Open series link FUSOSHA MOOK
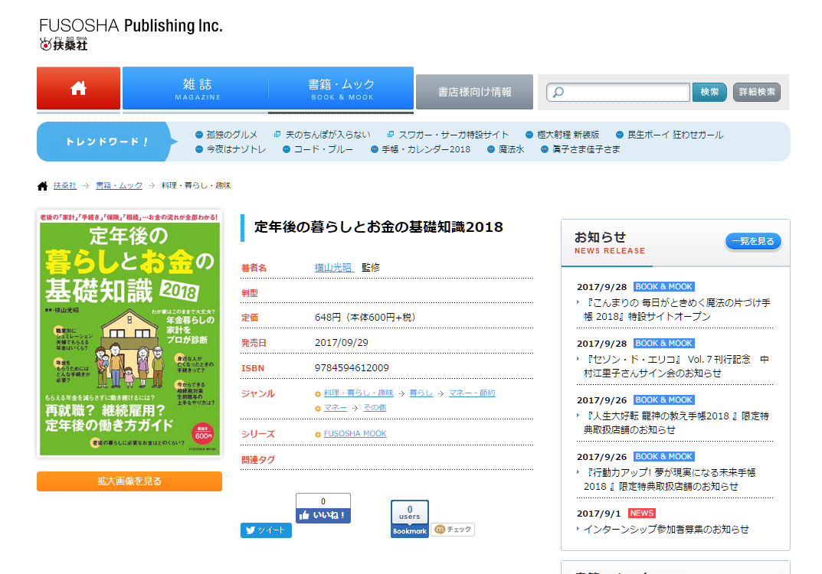 pyautogui.click(x=355, y=434)
